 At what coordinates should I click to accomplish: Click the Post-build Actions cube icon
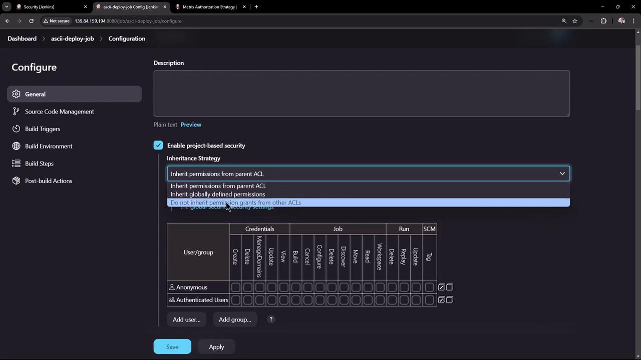pos(16,181)
